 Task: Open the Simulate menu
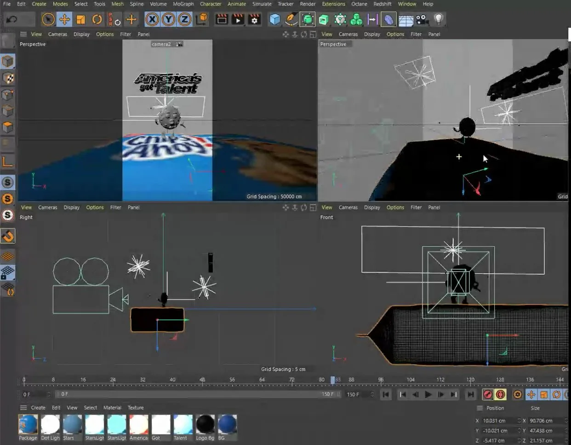click(262, 4)
